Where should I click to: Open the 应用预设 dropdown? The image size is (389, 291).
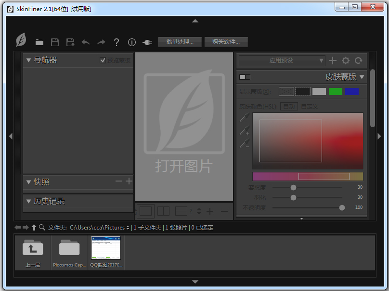[x=282, y=61]
